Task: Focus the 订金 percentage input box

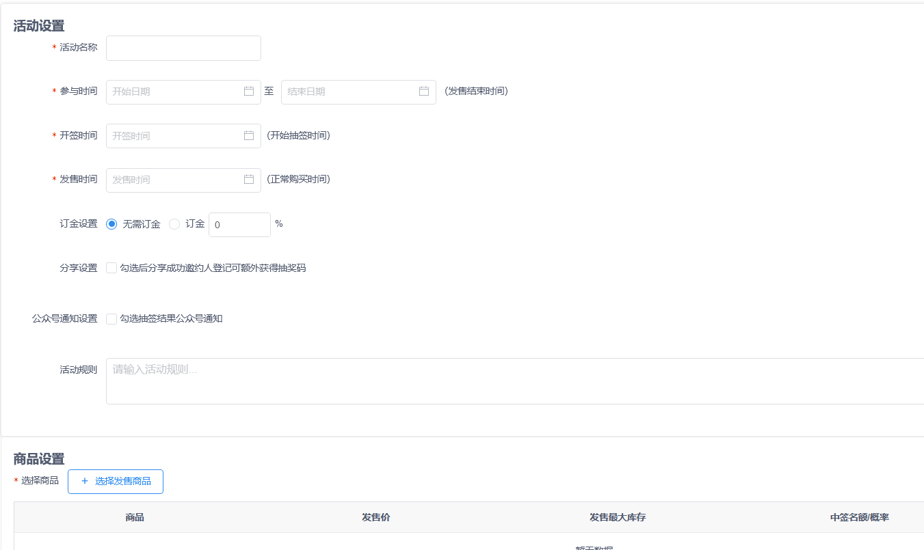Action: (x=239, y=224)
